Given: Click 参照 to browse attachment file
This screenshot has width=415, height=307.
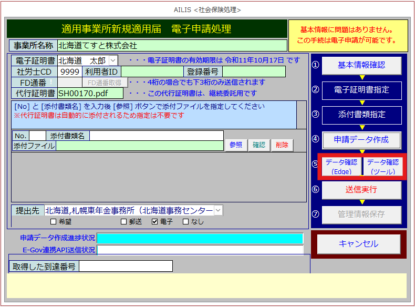Looking at the screenshot, I should pos(236,145).
